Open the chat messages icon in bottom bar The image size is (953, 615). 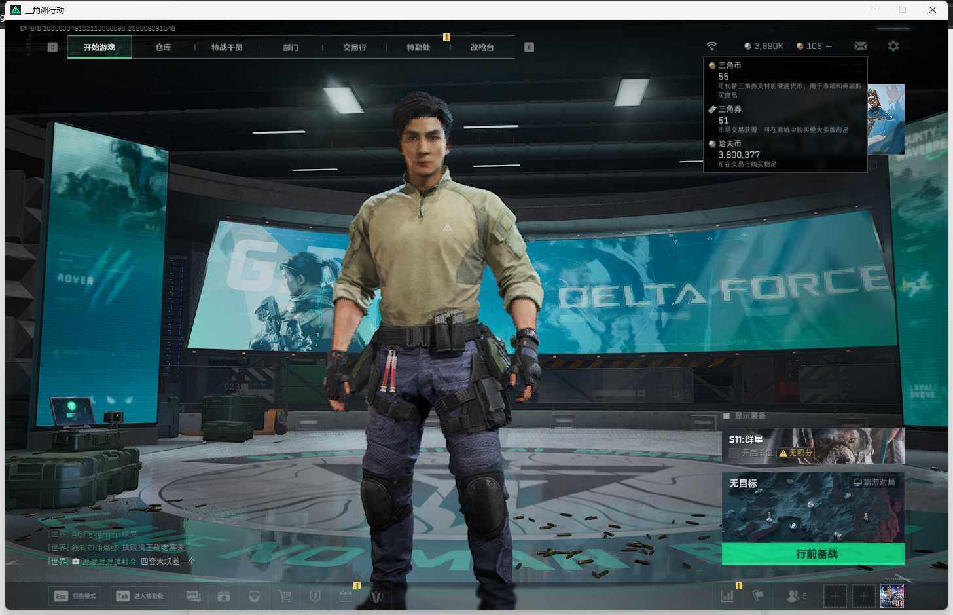193,596
